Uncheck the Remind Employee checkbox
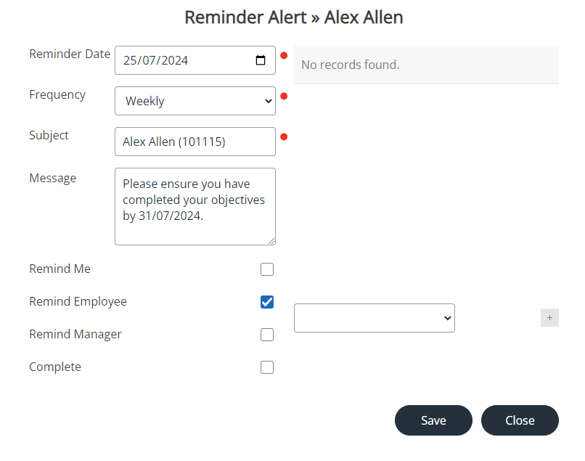This screenshot has height=461, width=585. point(267,302)
